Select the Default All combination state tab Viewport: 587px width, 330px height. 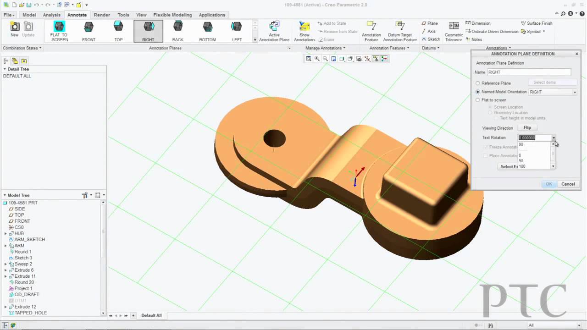point(151,315)
